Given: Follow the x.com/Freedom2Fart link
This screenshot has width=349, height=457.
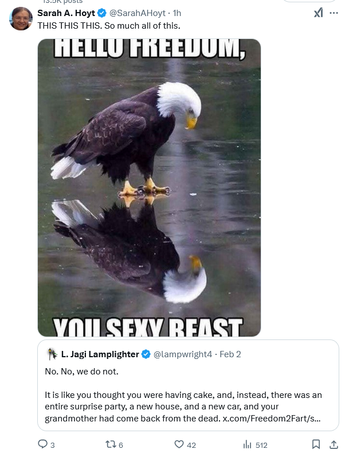Looking at the screenshot, I should pyautogui.click(x=272, y=419).
